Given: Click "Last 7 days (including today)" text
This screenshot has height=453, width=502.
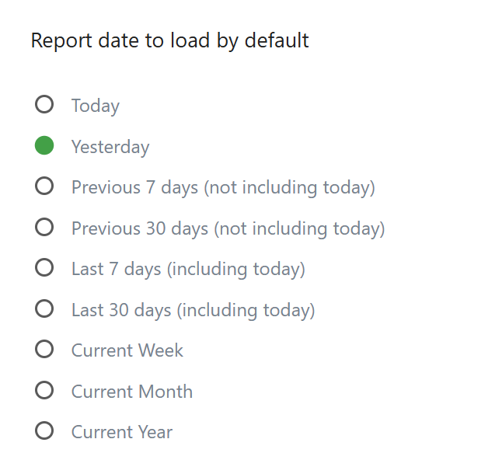Looking at the screenshot, I should [188, 269].
